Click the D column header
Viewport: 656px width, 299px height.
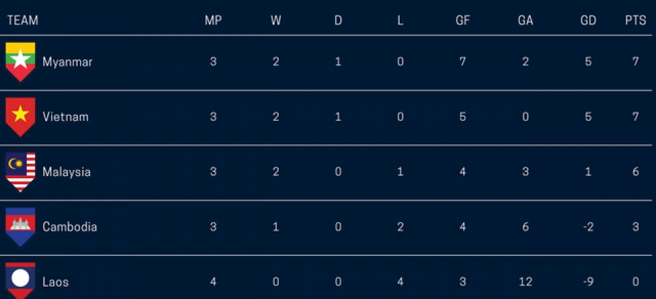338,20
